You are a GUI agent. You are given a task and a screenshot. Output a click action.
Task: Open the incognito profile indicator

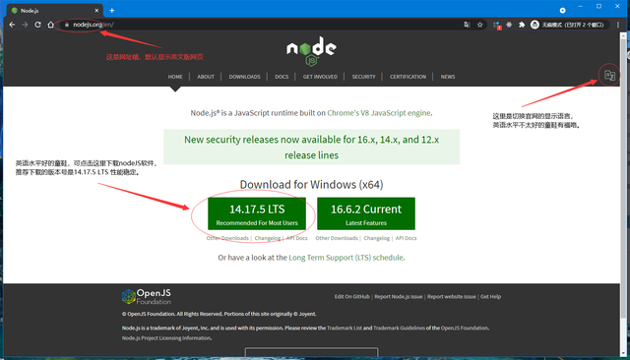click(569, 25)
